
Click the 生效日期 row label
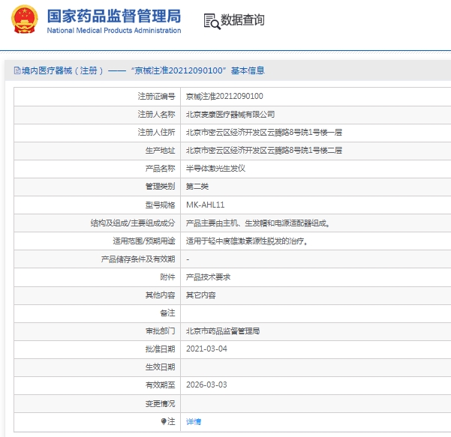(x=160, y=367)
